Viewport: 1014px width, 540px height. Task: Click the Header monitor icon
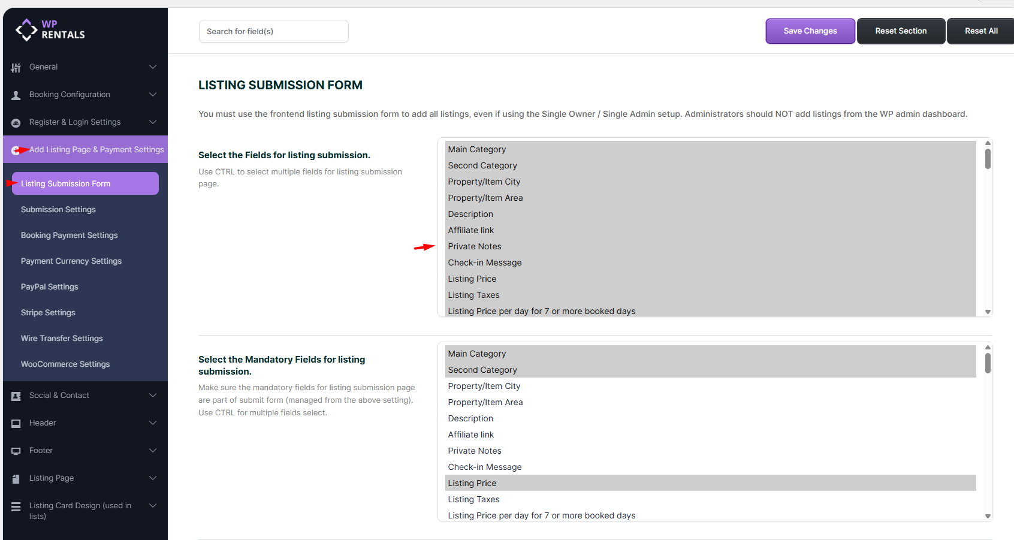tap(16, 424)
